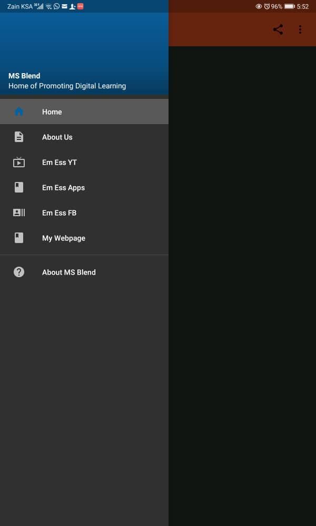
Task: Open the Em Ess YT entry
Action: (84, 162)
